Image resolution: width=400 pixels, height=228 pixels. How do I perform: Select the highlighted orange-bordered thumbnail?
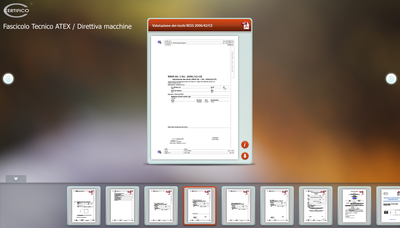click(x=199, y=206)
